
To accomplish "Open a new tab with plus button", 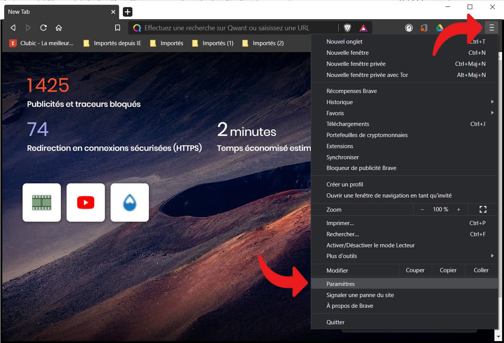I will click(127, 12).
